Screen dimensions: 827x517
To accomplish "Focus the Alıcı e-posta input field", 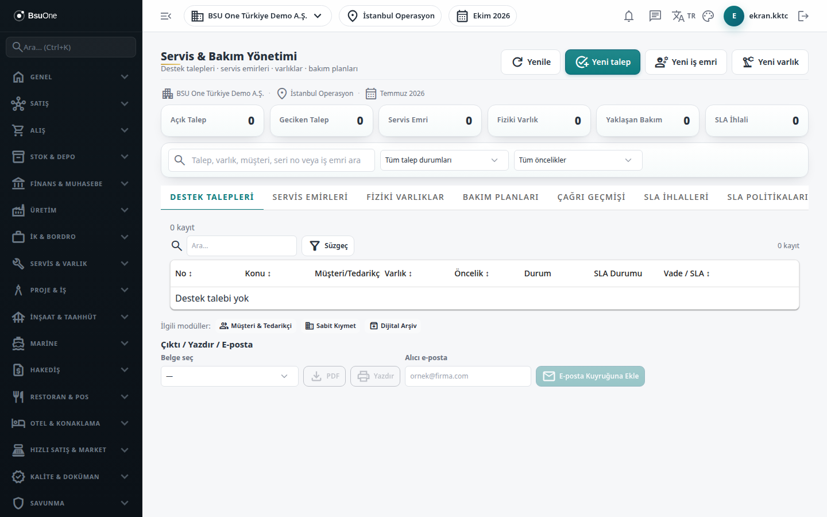I will (x=468, y=376).
